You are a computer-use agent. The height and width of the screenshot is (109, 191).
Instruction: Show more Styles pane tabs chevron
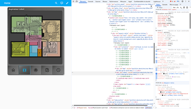[180, 4]
